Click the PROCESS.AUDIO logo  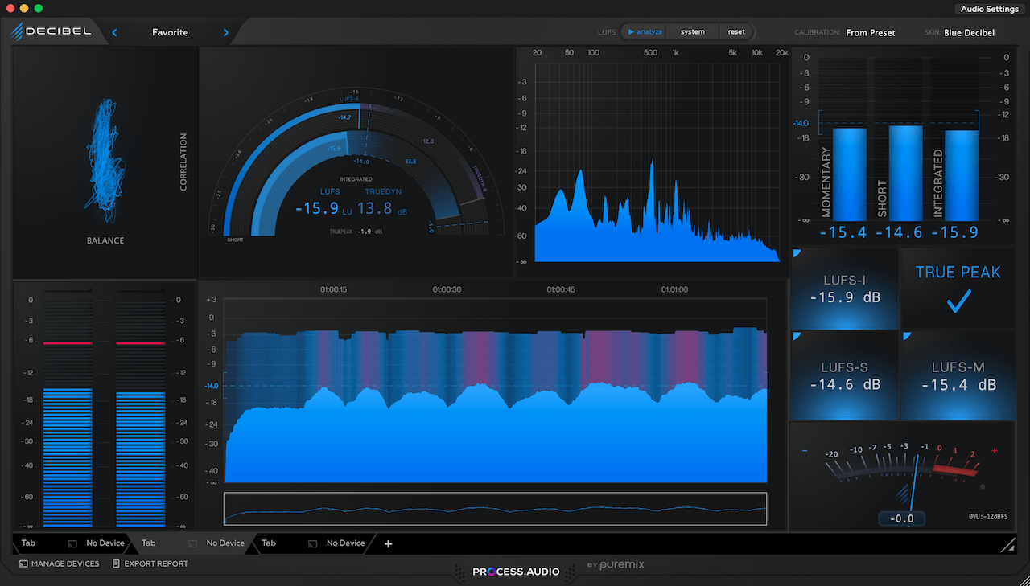[516, 571]
